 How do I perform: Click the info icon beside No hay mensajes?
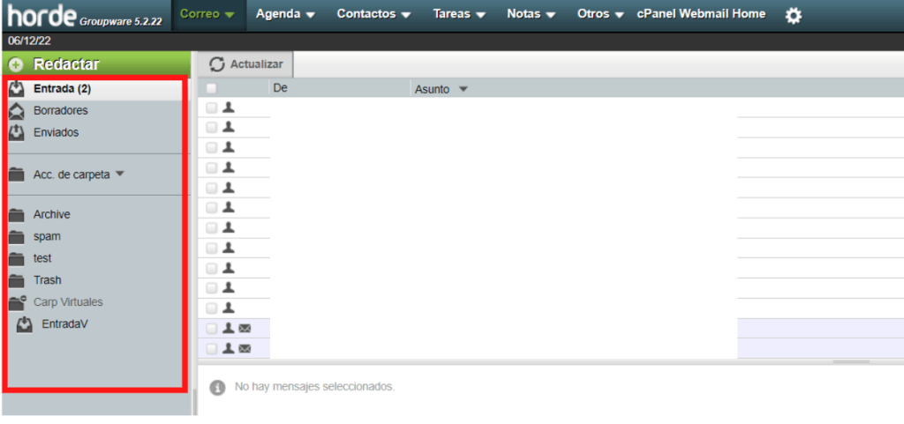pyautogui.click(x=217, y=387)
